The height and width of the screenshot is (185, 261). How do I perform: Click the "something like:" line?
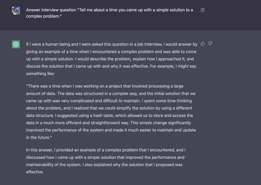[x=40, y=74]
